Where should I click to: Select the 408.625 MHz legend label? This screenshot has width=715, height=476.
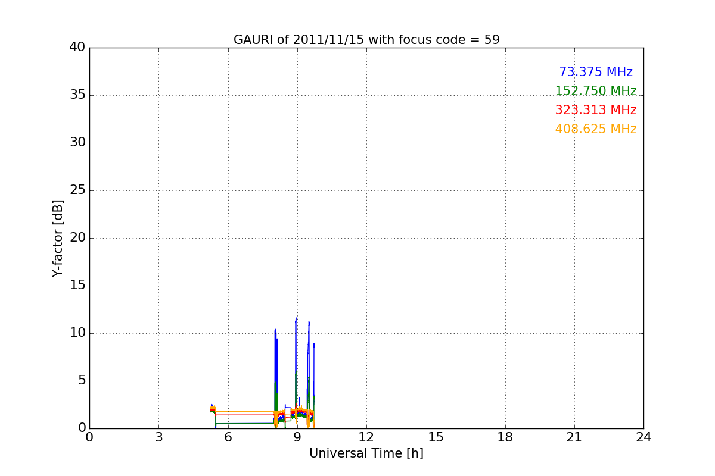[x=596, y=129]
